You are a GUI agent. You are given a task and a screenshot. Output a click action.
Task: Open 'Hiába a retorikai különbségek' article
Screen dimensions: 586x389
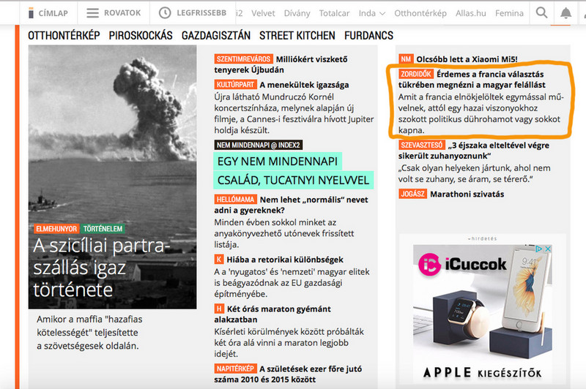285,260
